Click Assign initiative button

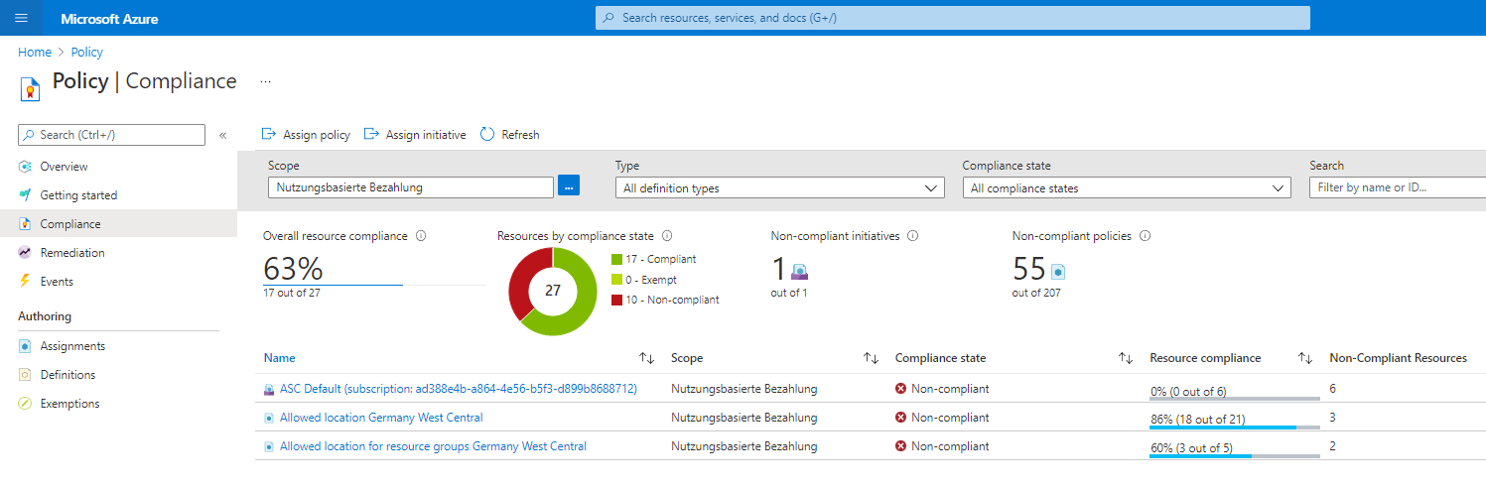[415, 135]
